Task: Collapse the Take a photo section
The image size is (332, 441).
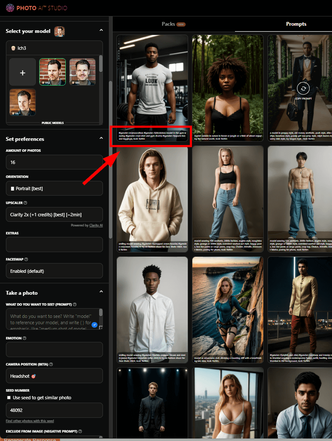Action: pyautogui.click(x=101, y=292)
